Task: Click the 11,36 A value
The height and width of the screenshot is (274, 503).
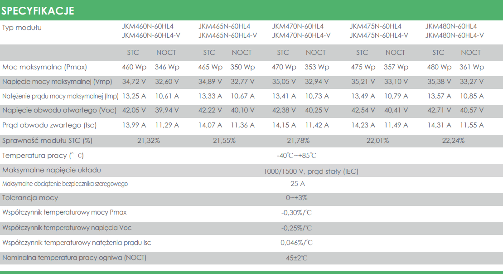Action: [242, 125]
